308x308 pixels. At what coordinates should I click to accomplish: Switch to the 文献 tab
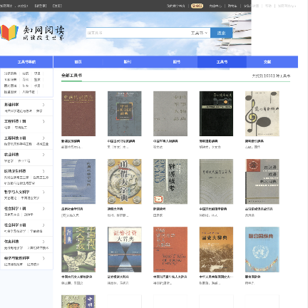267,62
